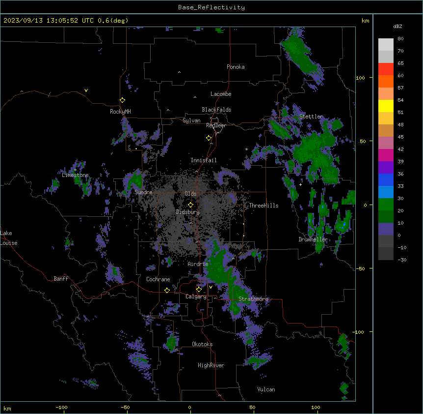
Task: Click the Didsbury city label
Action: (188, 212)
